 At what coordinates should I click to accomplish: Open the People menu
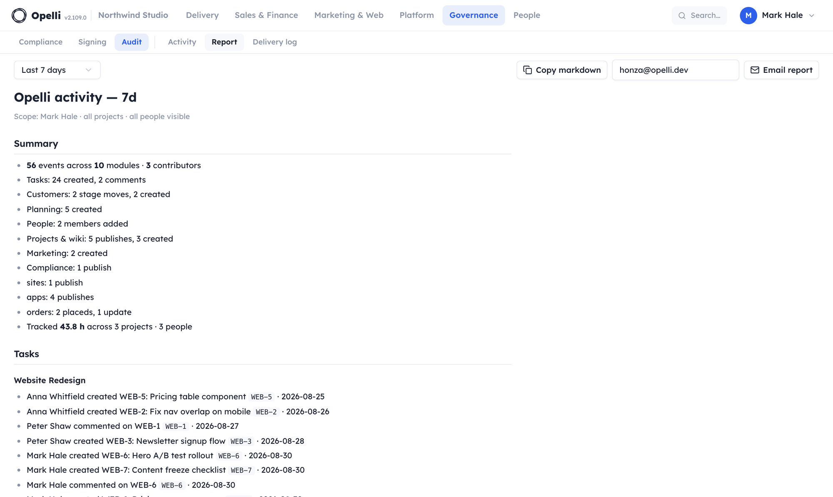click(x=526, y=15)
